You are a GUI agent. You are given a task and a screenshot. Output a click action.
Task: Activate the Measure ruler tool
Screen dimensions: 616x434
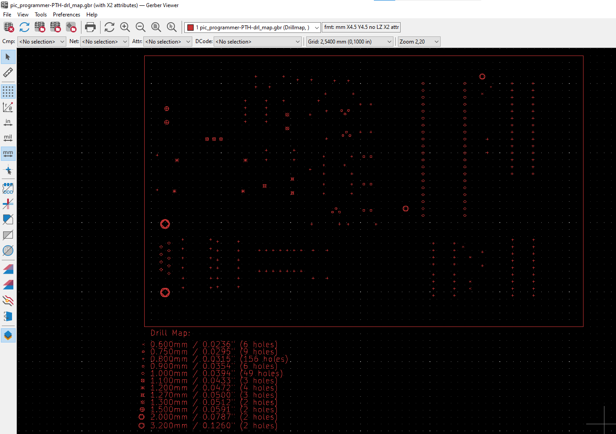point(8,72)
